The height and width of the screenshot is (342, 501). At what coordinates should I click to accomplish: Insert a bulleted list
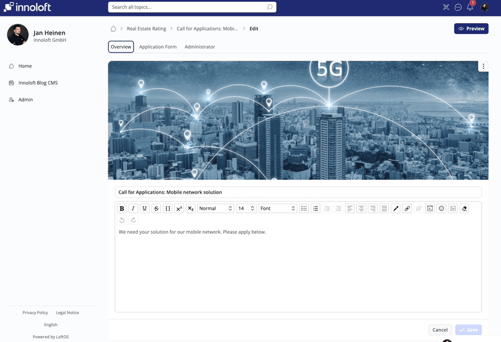point(304,209)
